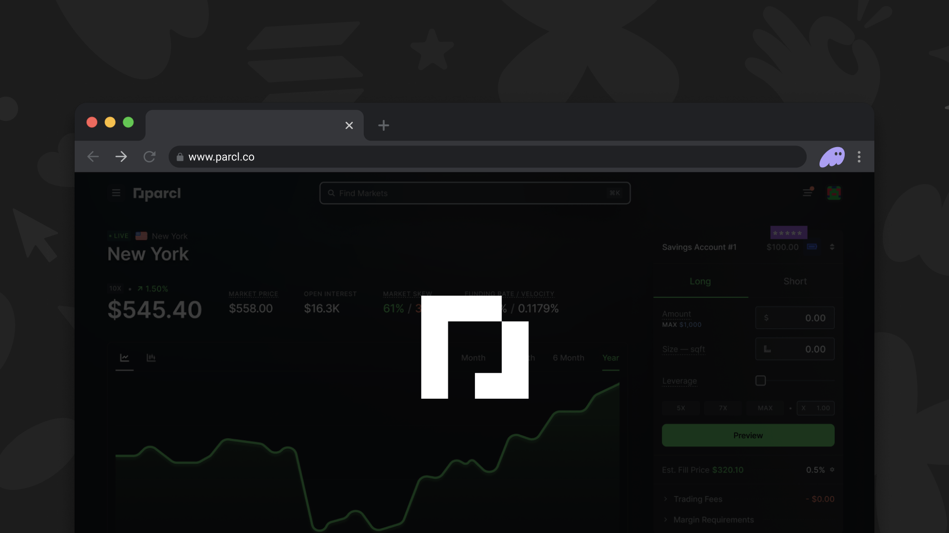Viewport: 949px width, 533px height.
Task: Click the user avatar icon
Action: tap(834, 193)
